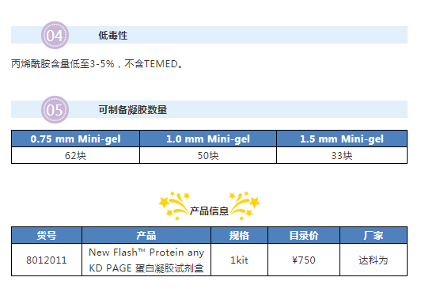The height and width of the screenshot is (300, 421).
Task: Click the 产品信息 title text
Action: [209, 211]
